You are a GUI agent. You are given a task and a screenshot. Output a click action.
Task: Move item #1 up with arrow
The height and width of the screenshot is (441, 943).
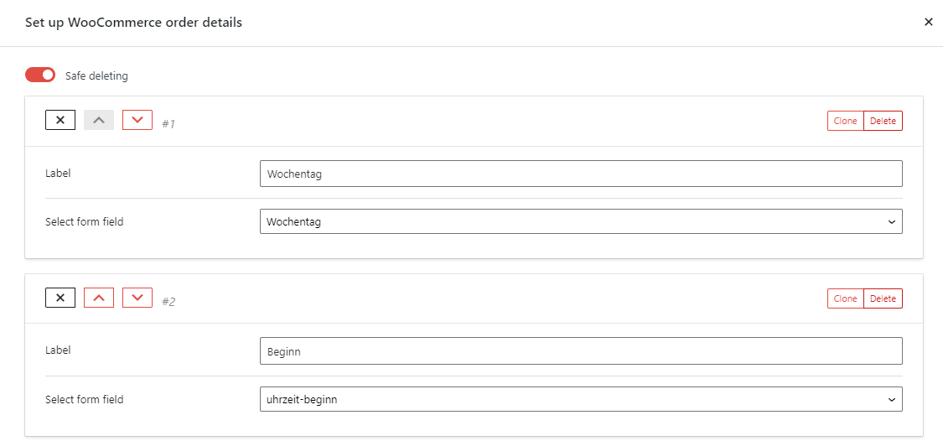point(99,120)
